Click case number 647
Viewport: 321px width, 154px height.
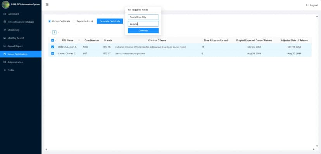[x=85, y=53]
